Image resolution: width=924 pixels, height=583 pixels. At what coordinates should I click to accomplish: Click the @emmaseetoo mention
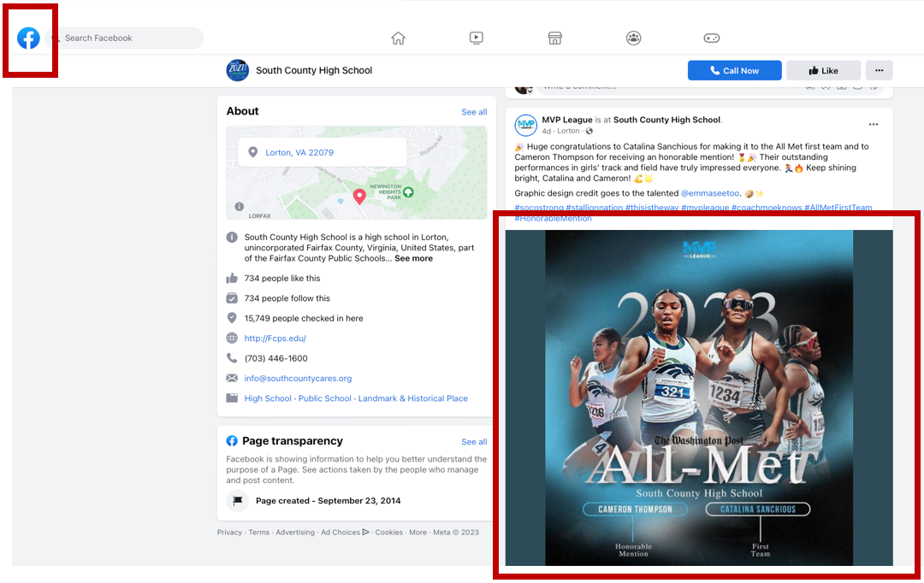[710, 193]
